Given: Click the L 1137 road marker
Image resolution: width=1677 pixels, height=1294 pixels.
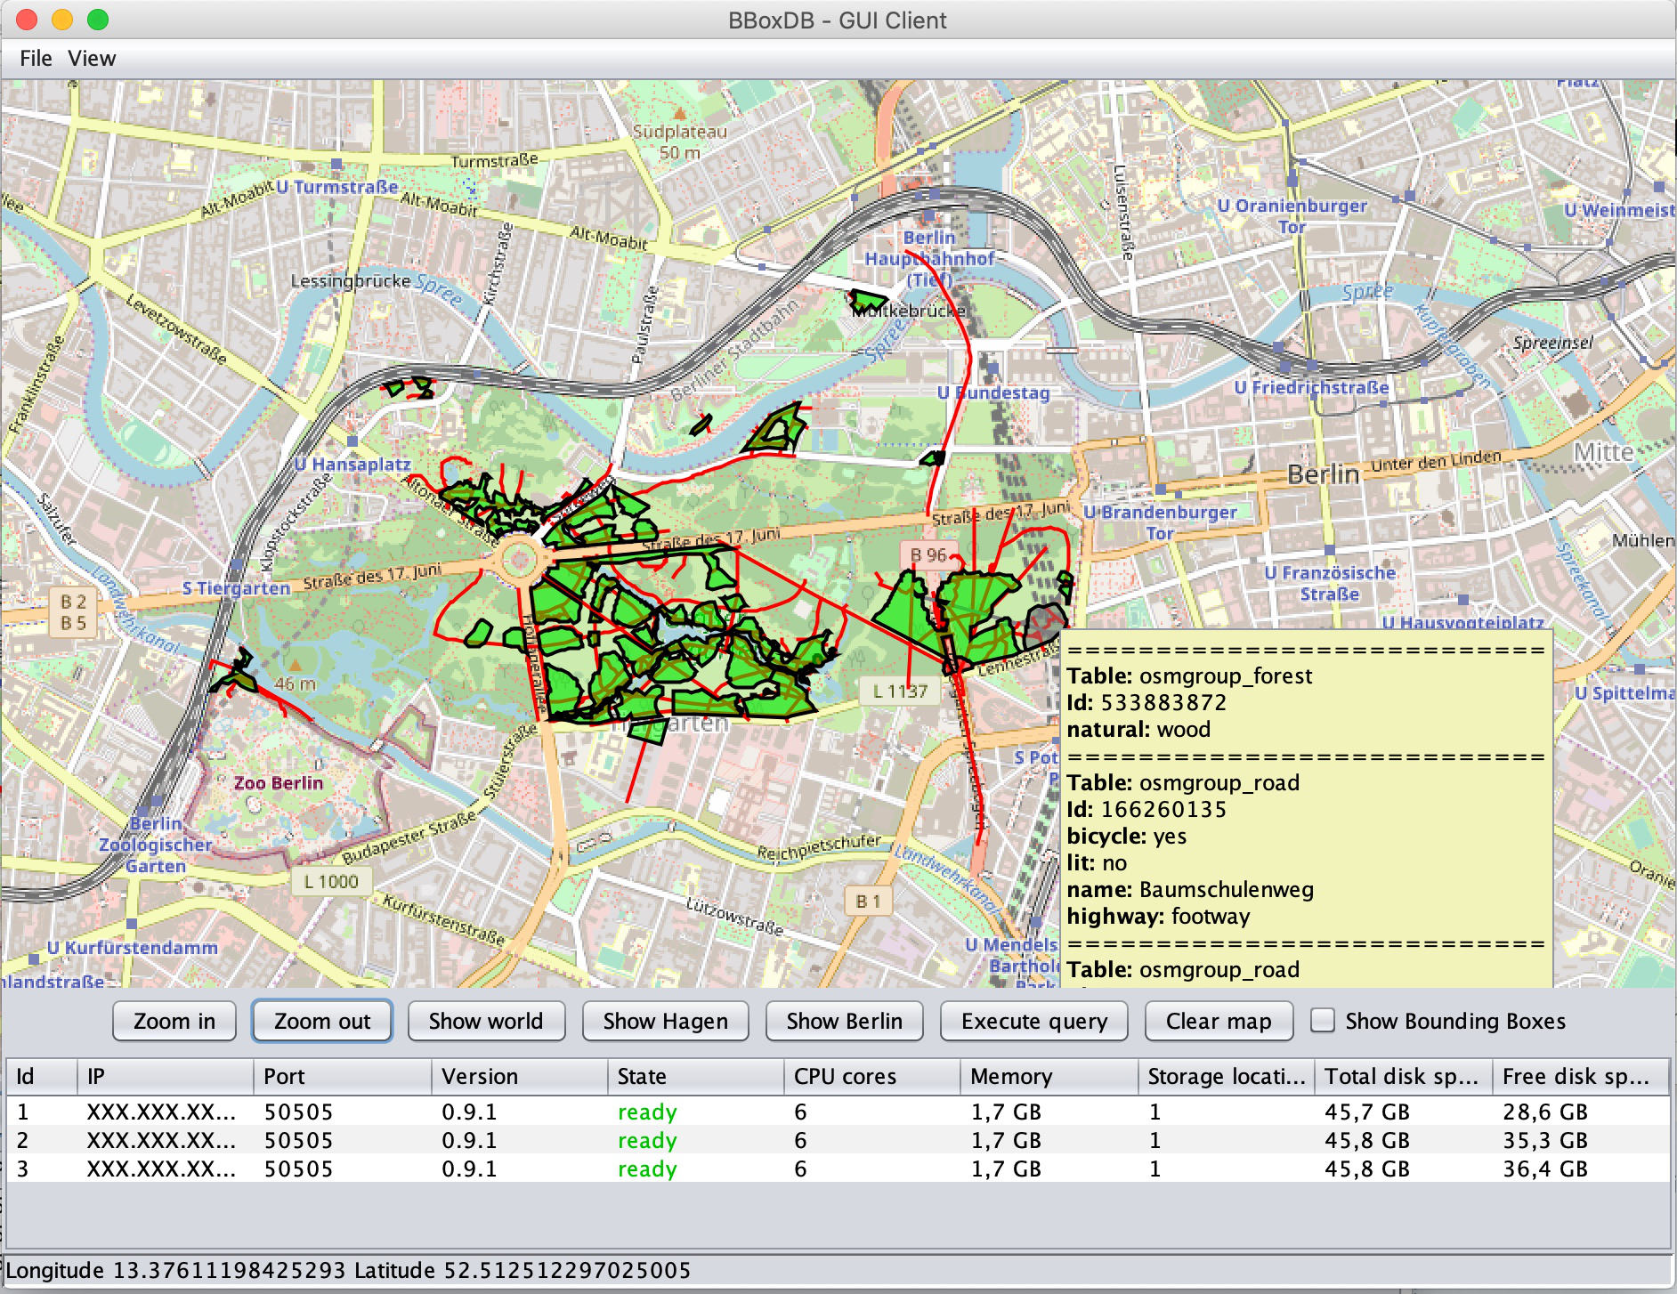Looking at the screenshot, I should pyautogui.click(x=899, y=691).
